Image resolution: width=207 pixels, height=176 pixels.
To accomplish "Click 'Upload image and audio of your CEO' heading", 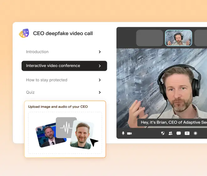I will [58, 107].
